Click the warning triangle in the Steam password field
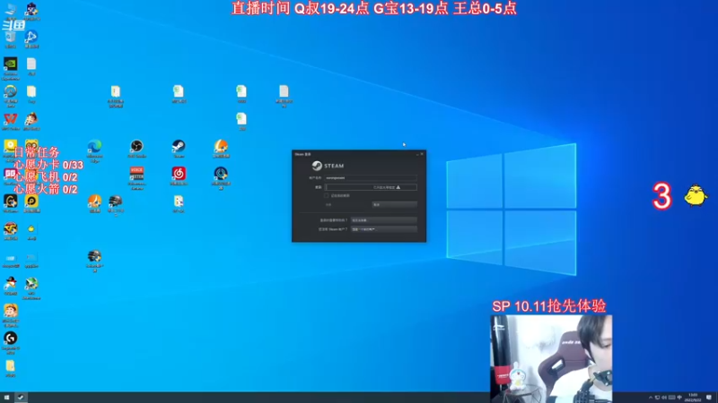Image resolution: width=718 pixels, height=403 pixels. point(398,187)
